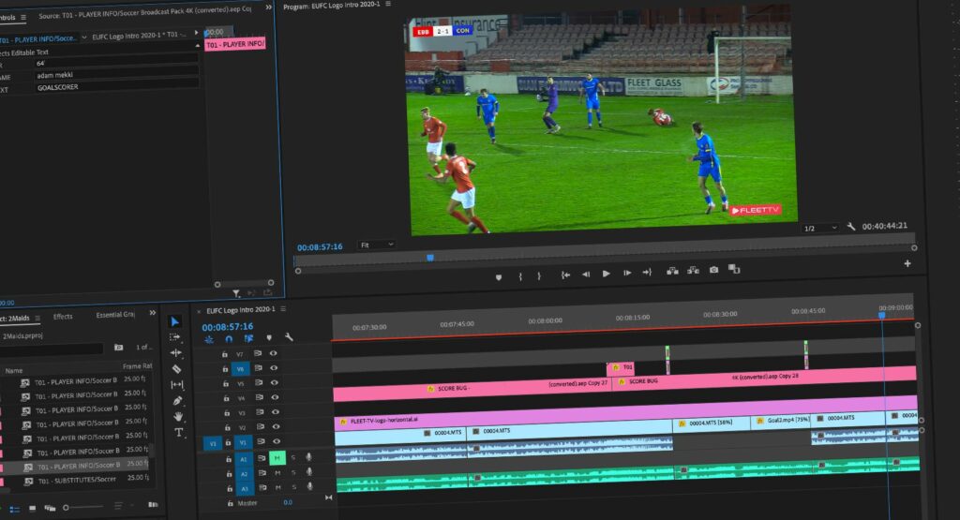Choose the Ripple Edit tool
The width and height of the screenshot is (960, 520).
pyautogui.click(x=176, y=352)
